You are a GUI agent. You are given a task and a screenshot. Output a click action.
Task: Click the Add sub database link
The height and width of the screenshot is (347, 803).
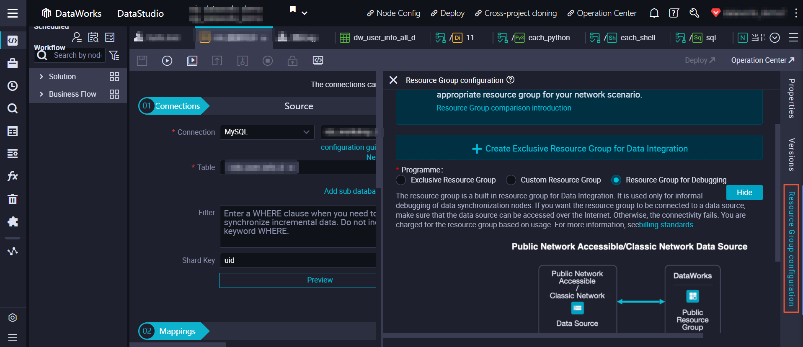coord(350,191)
